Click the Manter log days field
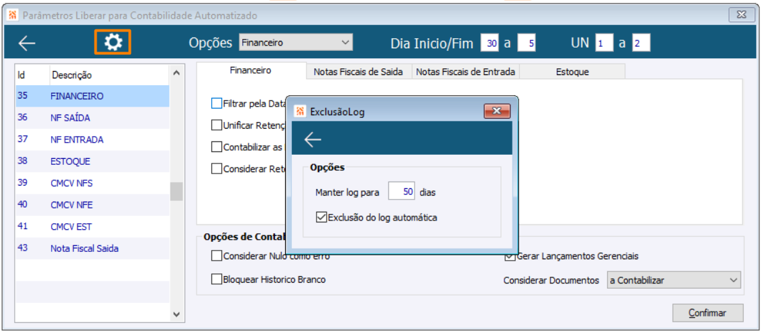The image size is (762, 333). [x=402, y=192]
